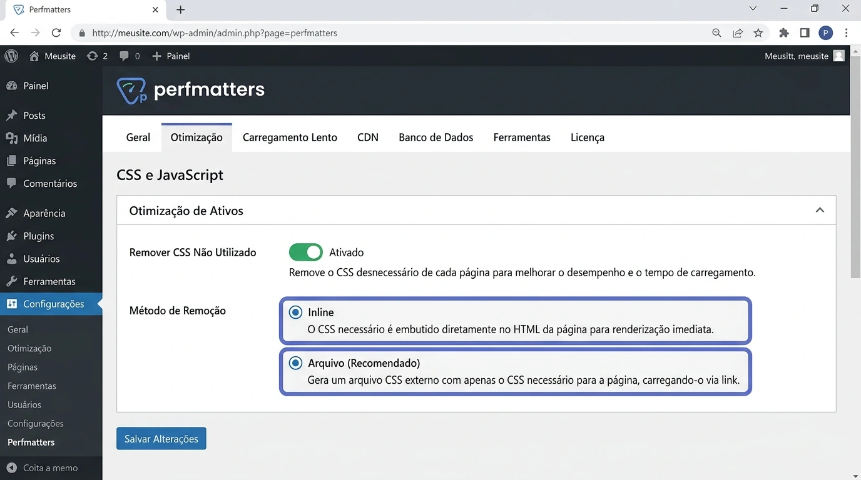This screenshot has width=861, height=480.
Task: Toggle the browser side panel icon
Action: click(x=805, y=33)
